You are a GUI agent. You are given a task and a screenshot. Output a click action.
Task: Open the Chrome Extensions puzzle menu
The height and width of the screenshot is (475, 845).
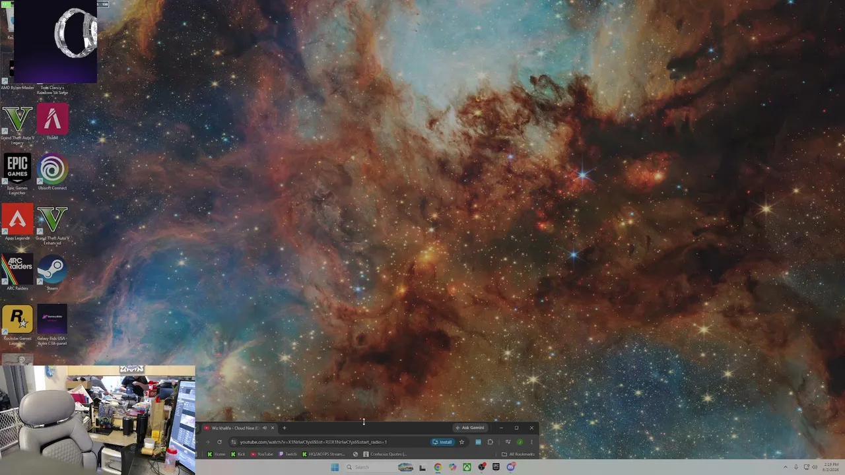(490, 442)
